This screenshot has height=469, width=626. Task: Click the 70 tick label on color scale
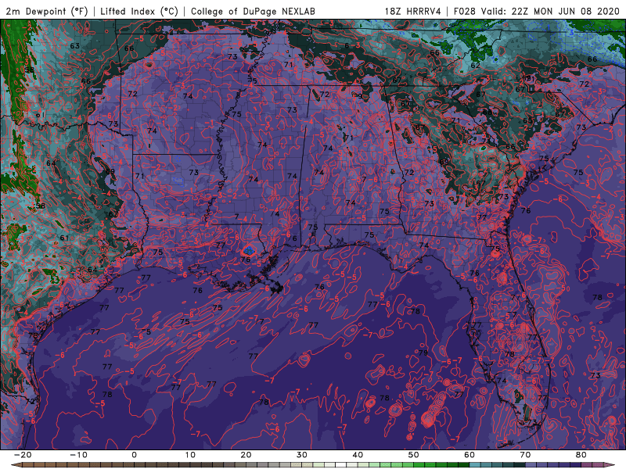pyautogui.click(x=525, y=455)
